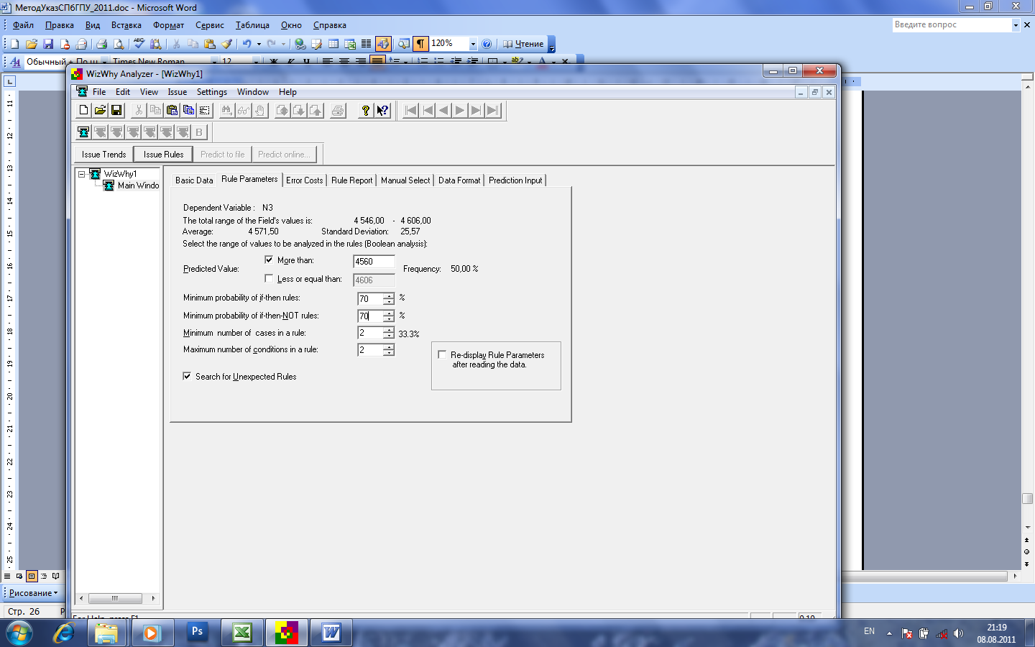Toggle the Less or equal than checkbox
Viewport: 1035px width, 647px height.
tap(269, 278)
